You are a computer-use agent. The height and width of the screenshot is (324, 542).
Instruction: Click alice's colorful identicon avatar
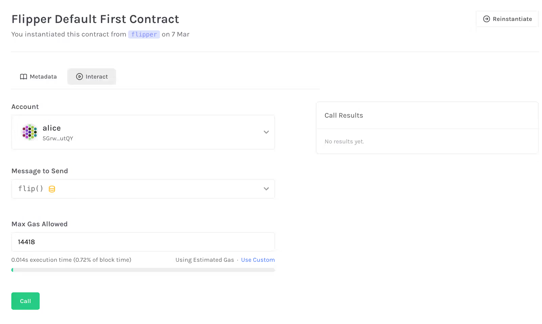coord(30,132)
